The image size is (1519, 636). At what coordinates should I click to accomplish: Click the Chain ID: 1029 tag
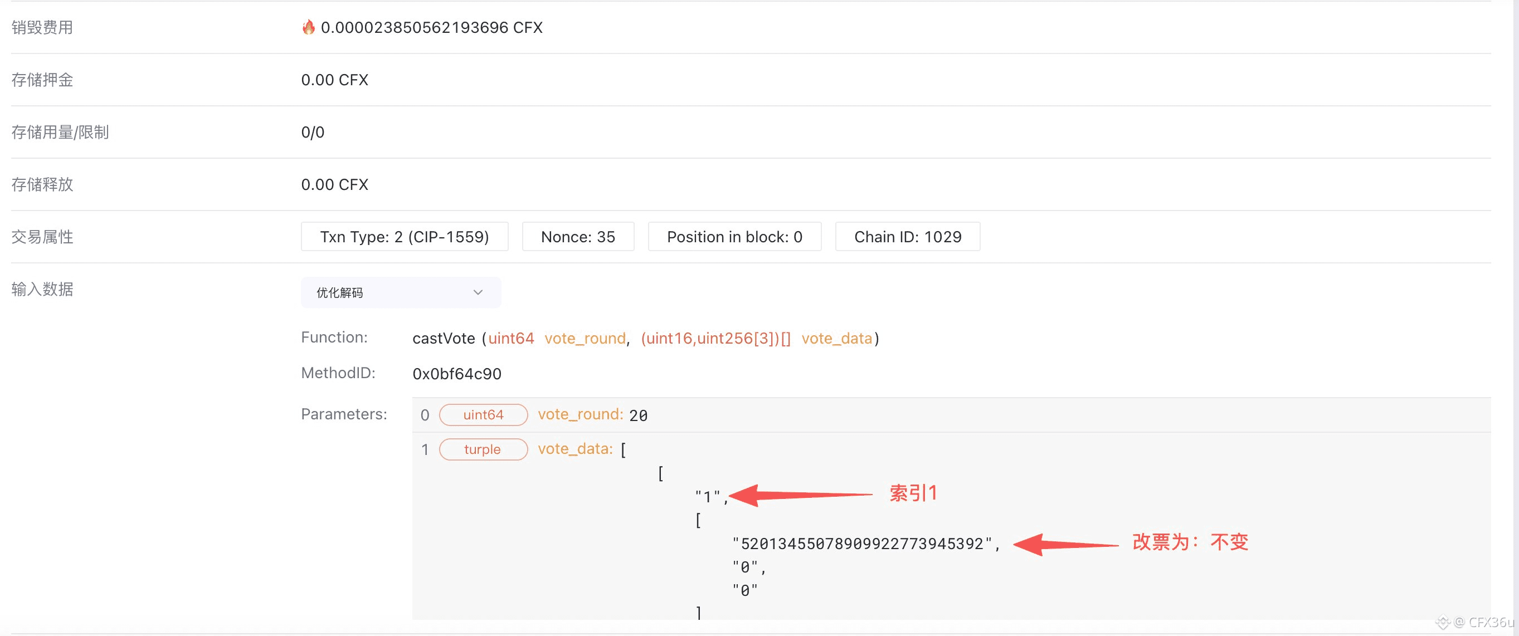click(x=907, y=236)
